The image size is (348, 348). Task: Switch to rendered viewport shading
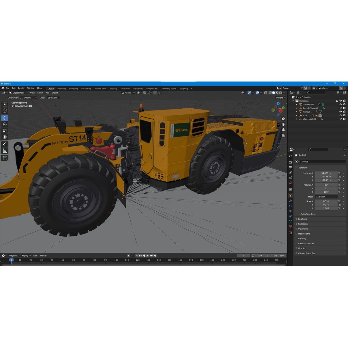coord(281,93)
